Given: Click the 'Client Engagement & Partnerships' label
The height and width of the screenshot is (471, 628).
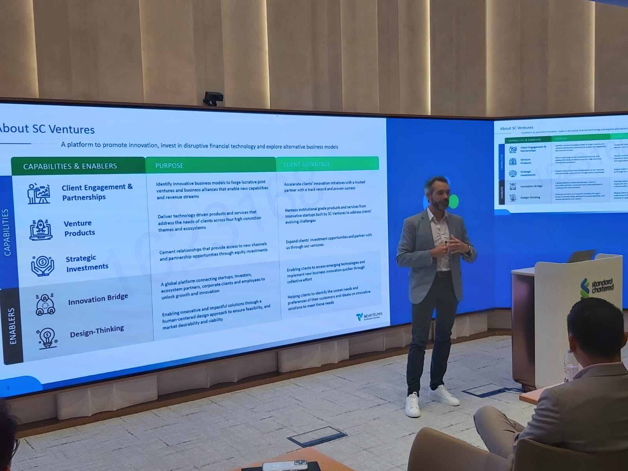Looking at the screenshot, I should click(x=97, y=192).
